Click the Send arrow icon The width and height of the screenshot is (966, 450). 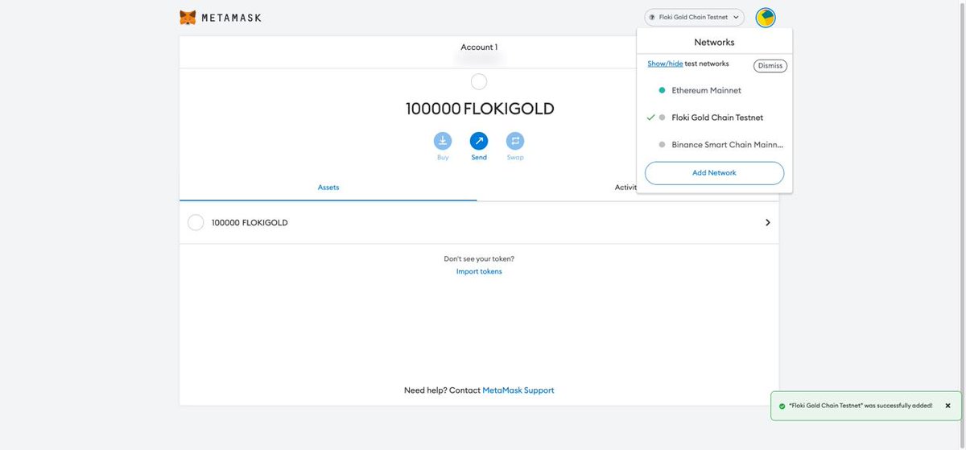pos(479,141)
